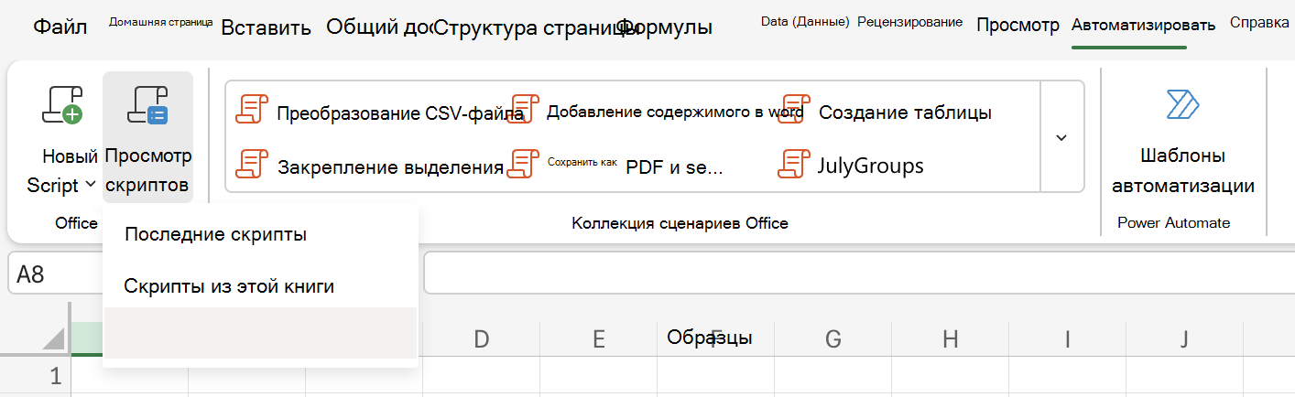The width and height of the screenshot is (1295, 397).
Task: Select row 1 header
Action: point(35,376)
